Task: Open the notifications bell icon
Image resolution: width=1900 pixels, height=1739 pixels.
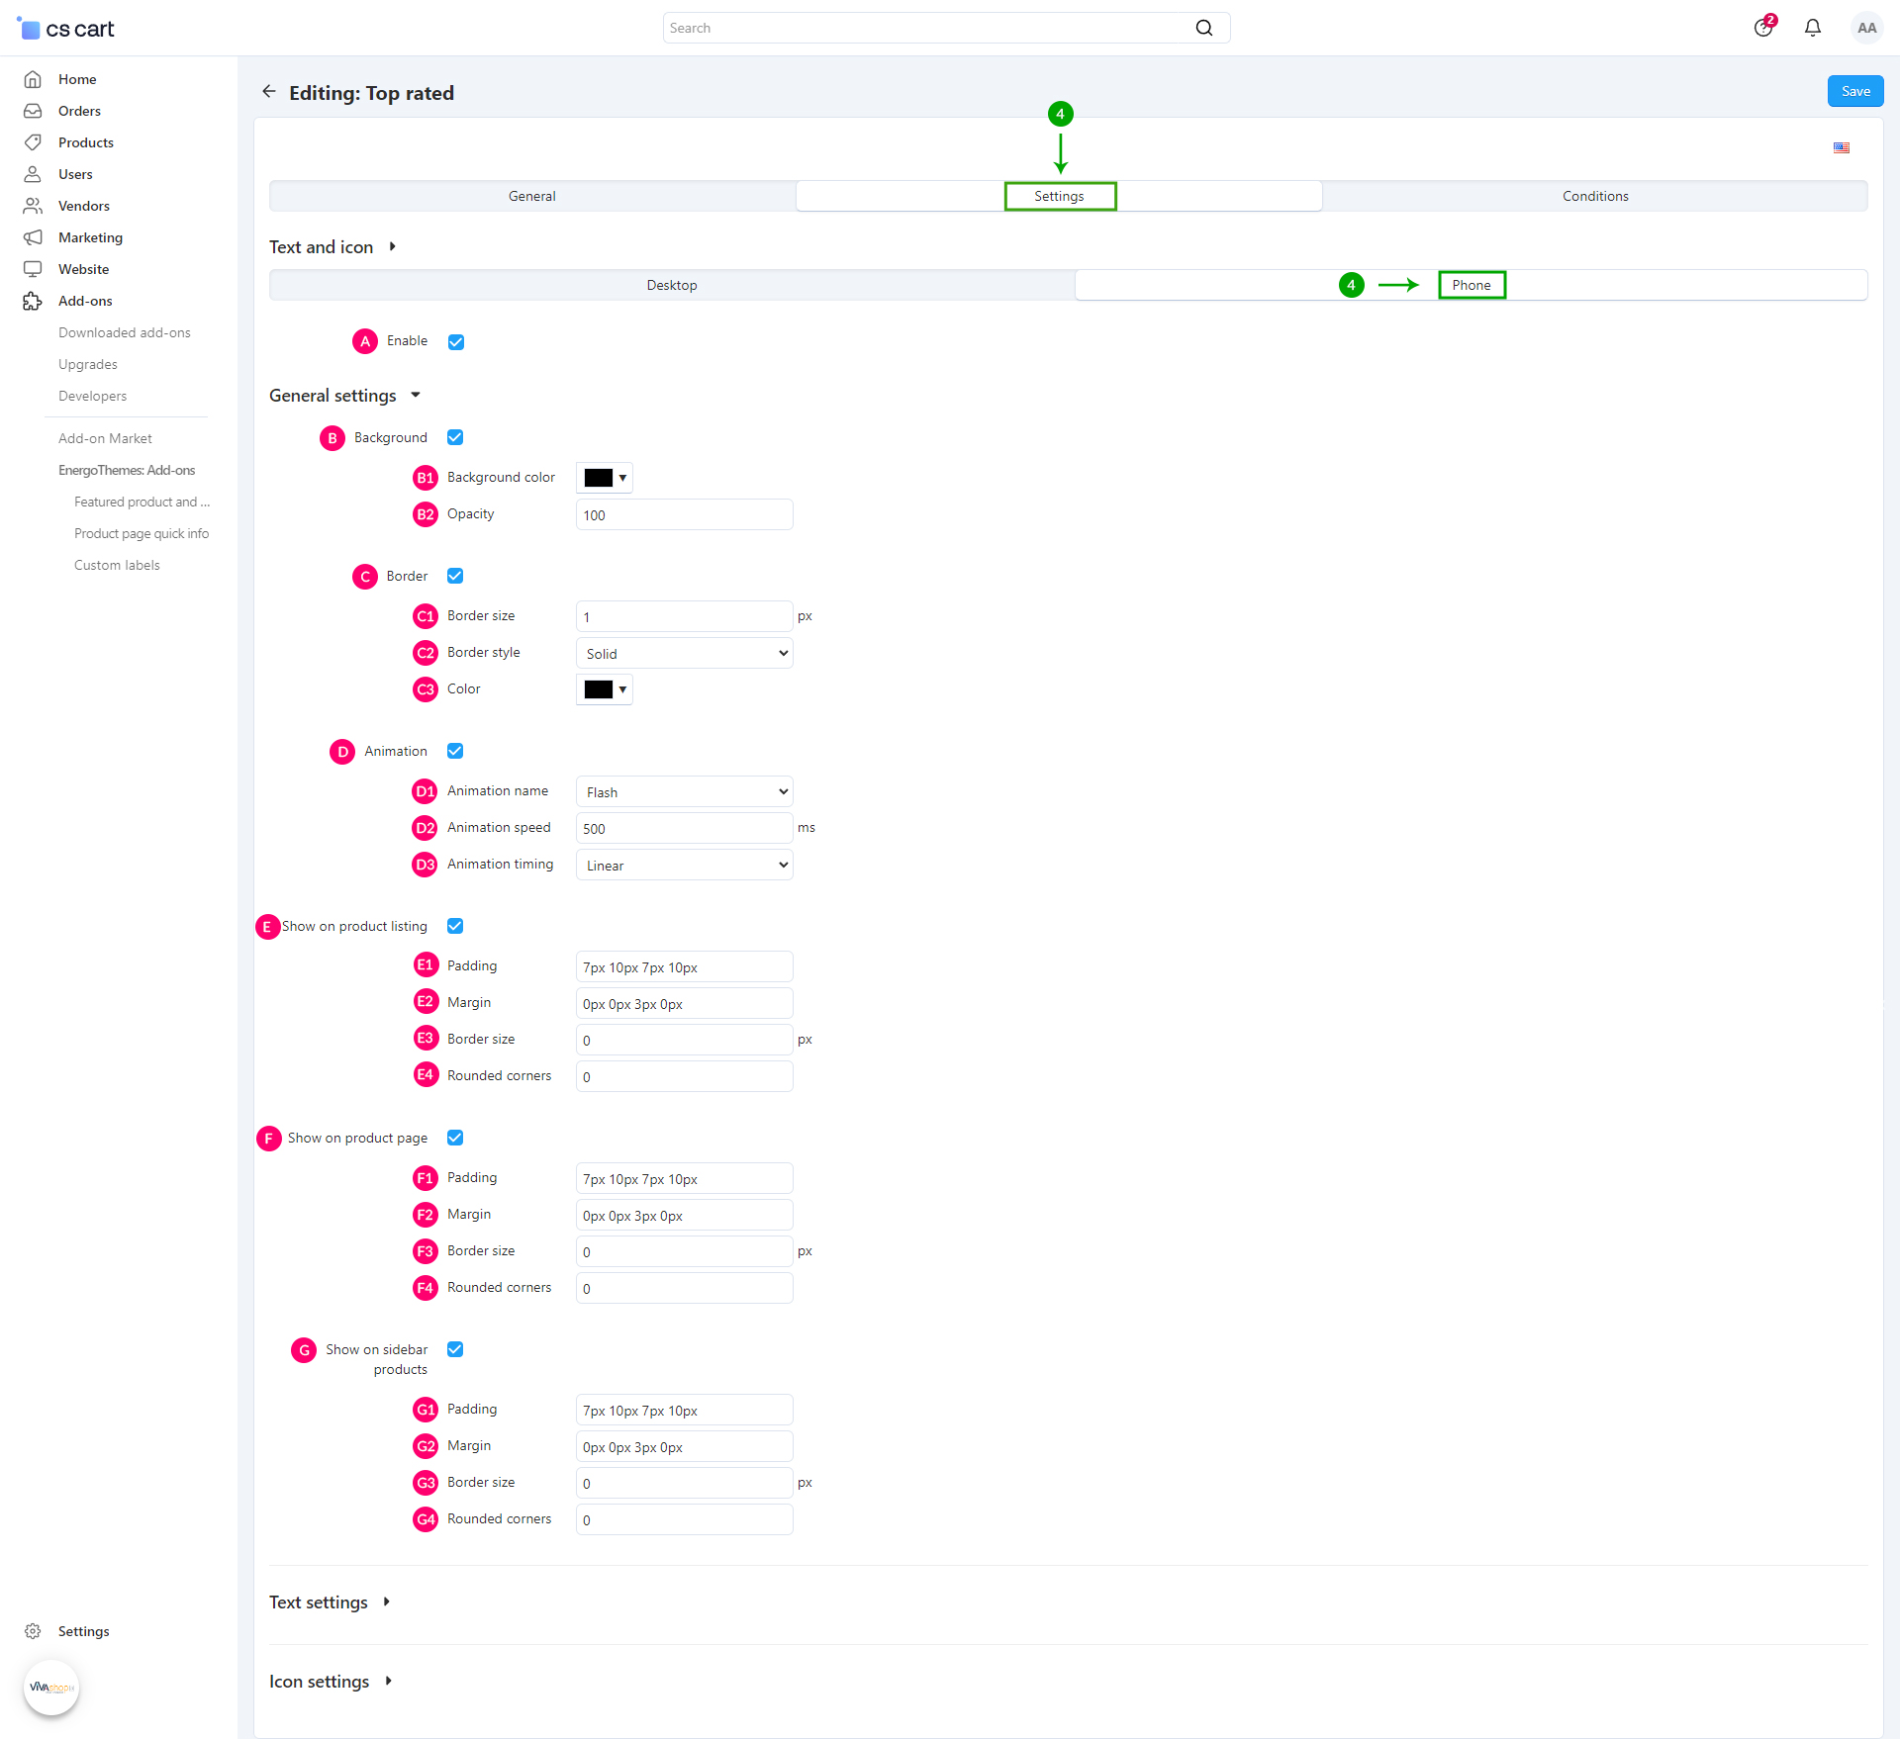Action: [x=1812, y=28]
